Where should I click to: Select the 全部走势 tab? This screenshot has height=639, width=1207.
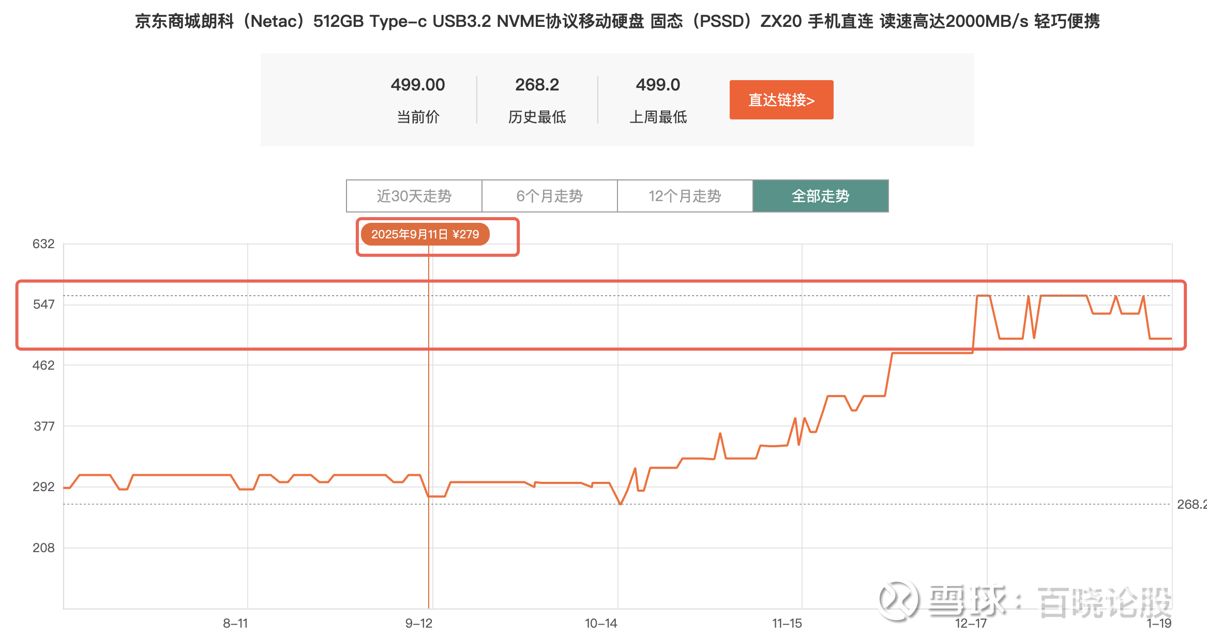pos(820,196)
